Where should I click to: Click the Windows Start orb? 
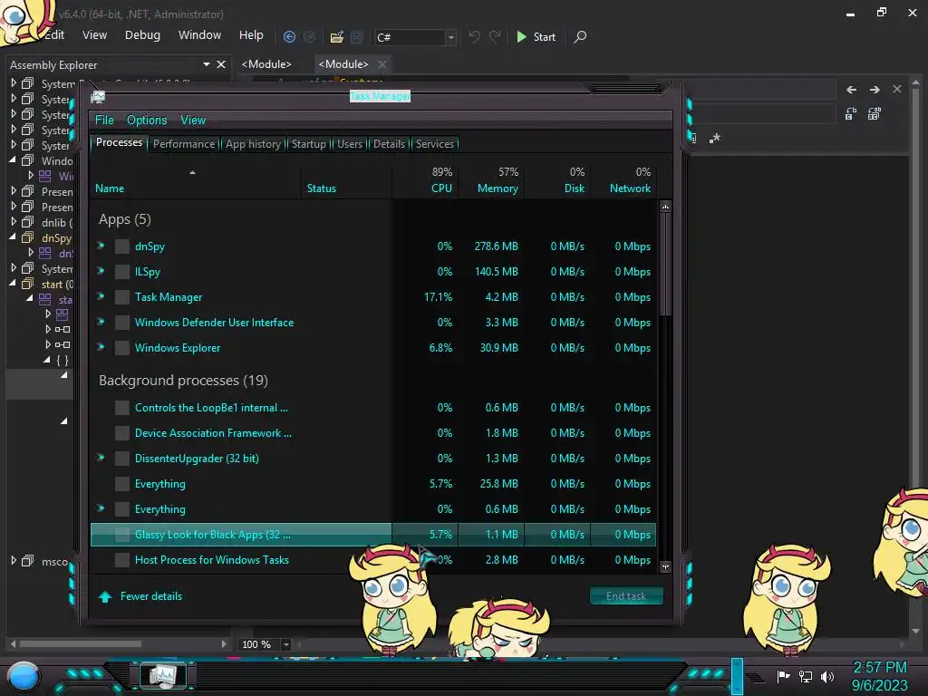24,676
